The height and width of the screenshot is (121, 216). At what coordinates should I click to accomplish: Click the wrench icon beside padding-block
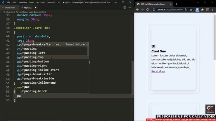coord(23,91)
